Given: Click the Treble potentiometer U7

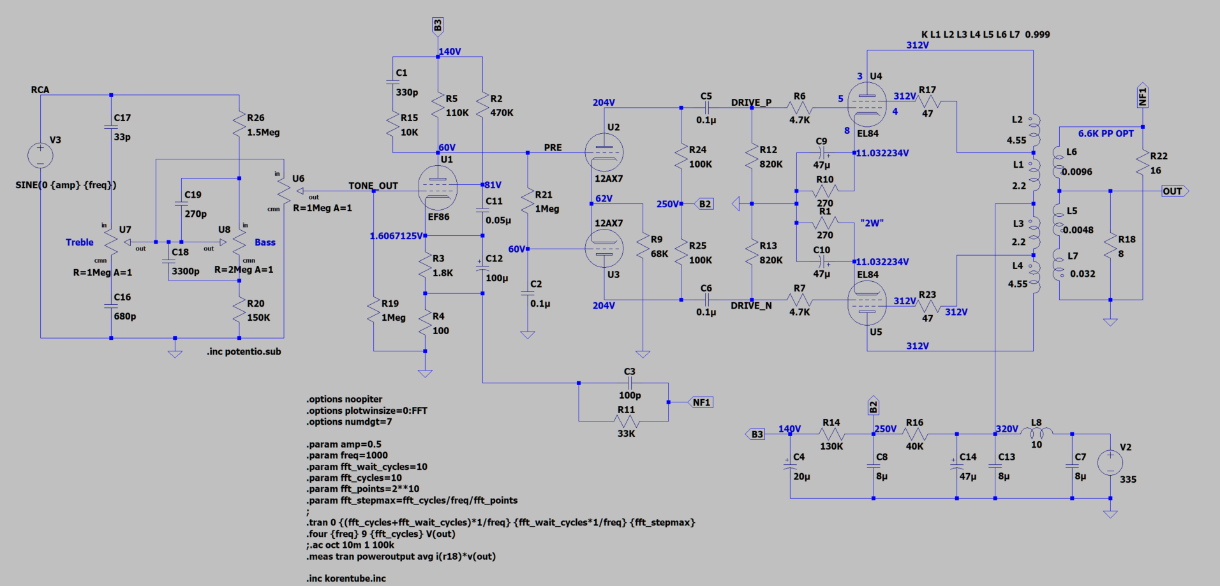Looking at the screenshot, I should (x=111, y=242).
